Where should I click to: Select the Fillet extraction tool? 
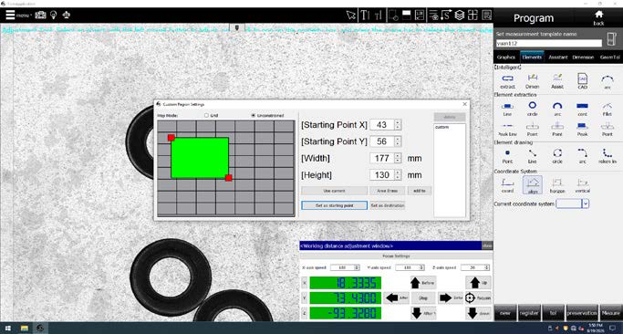tap(607, 109)
